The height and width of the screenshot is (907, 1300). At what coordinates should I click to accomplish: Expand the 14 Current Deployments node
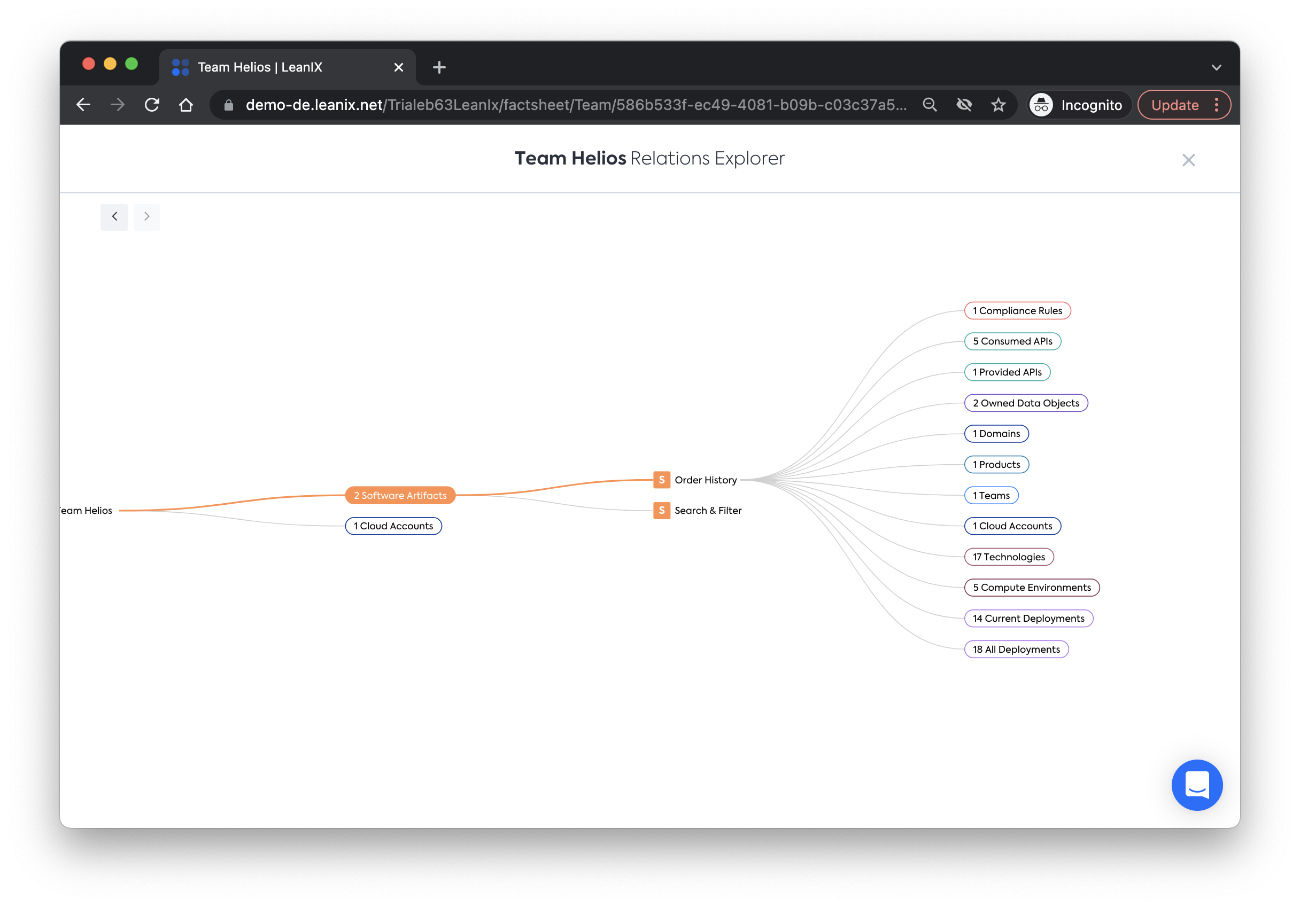[x=1028, y=619]
